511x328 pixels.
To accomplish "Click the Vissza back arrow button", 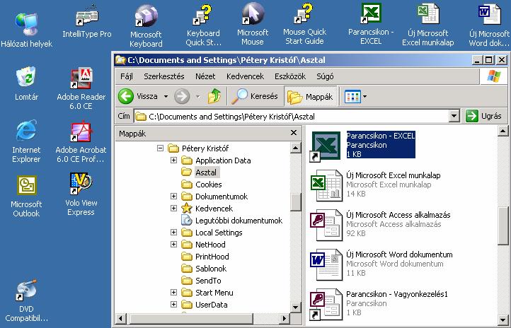I will 137,96.
